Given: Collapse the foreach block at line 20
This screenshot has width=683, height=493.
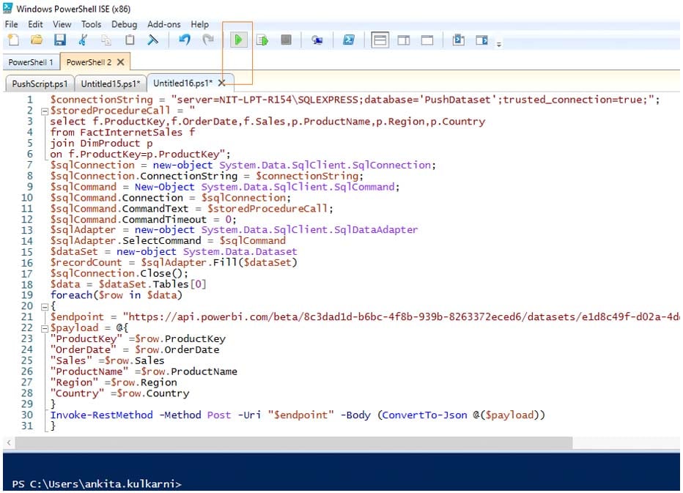Looking at the screenshot, I should pyautogui.click(x=44, y=307).
